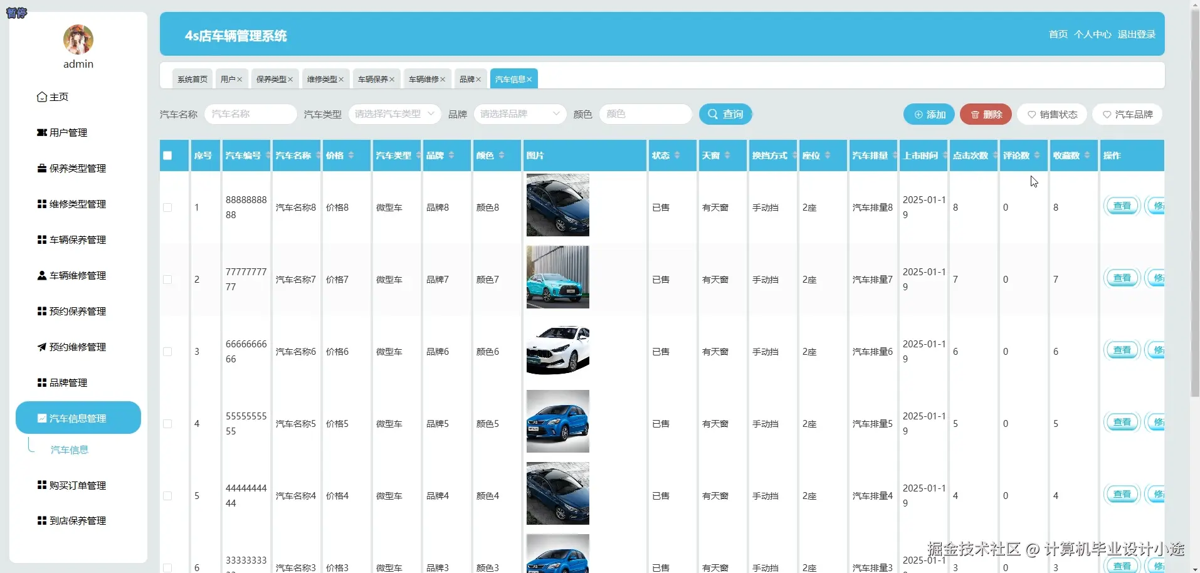Viewport: 1200px width, 573px height.
Task: Click the 维修类型管理 grid icon
Action: point(42,204)
